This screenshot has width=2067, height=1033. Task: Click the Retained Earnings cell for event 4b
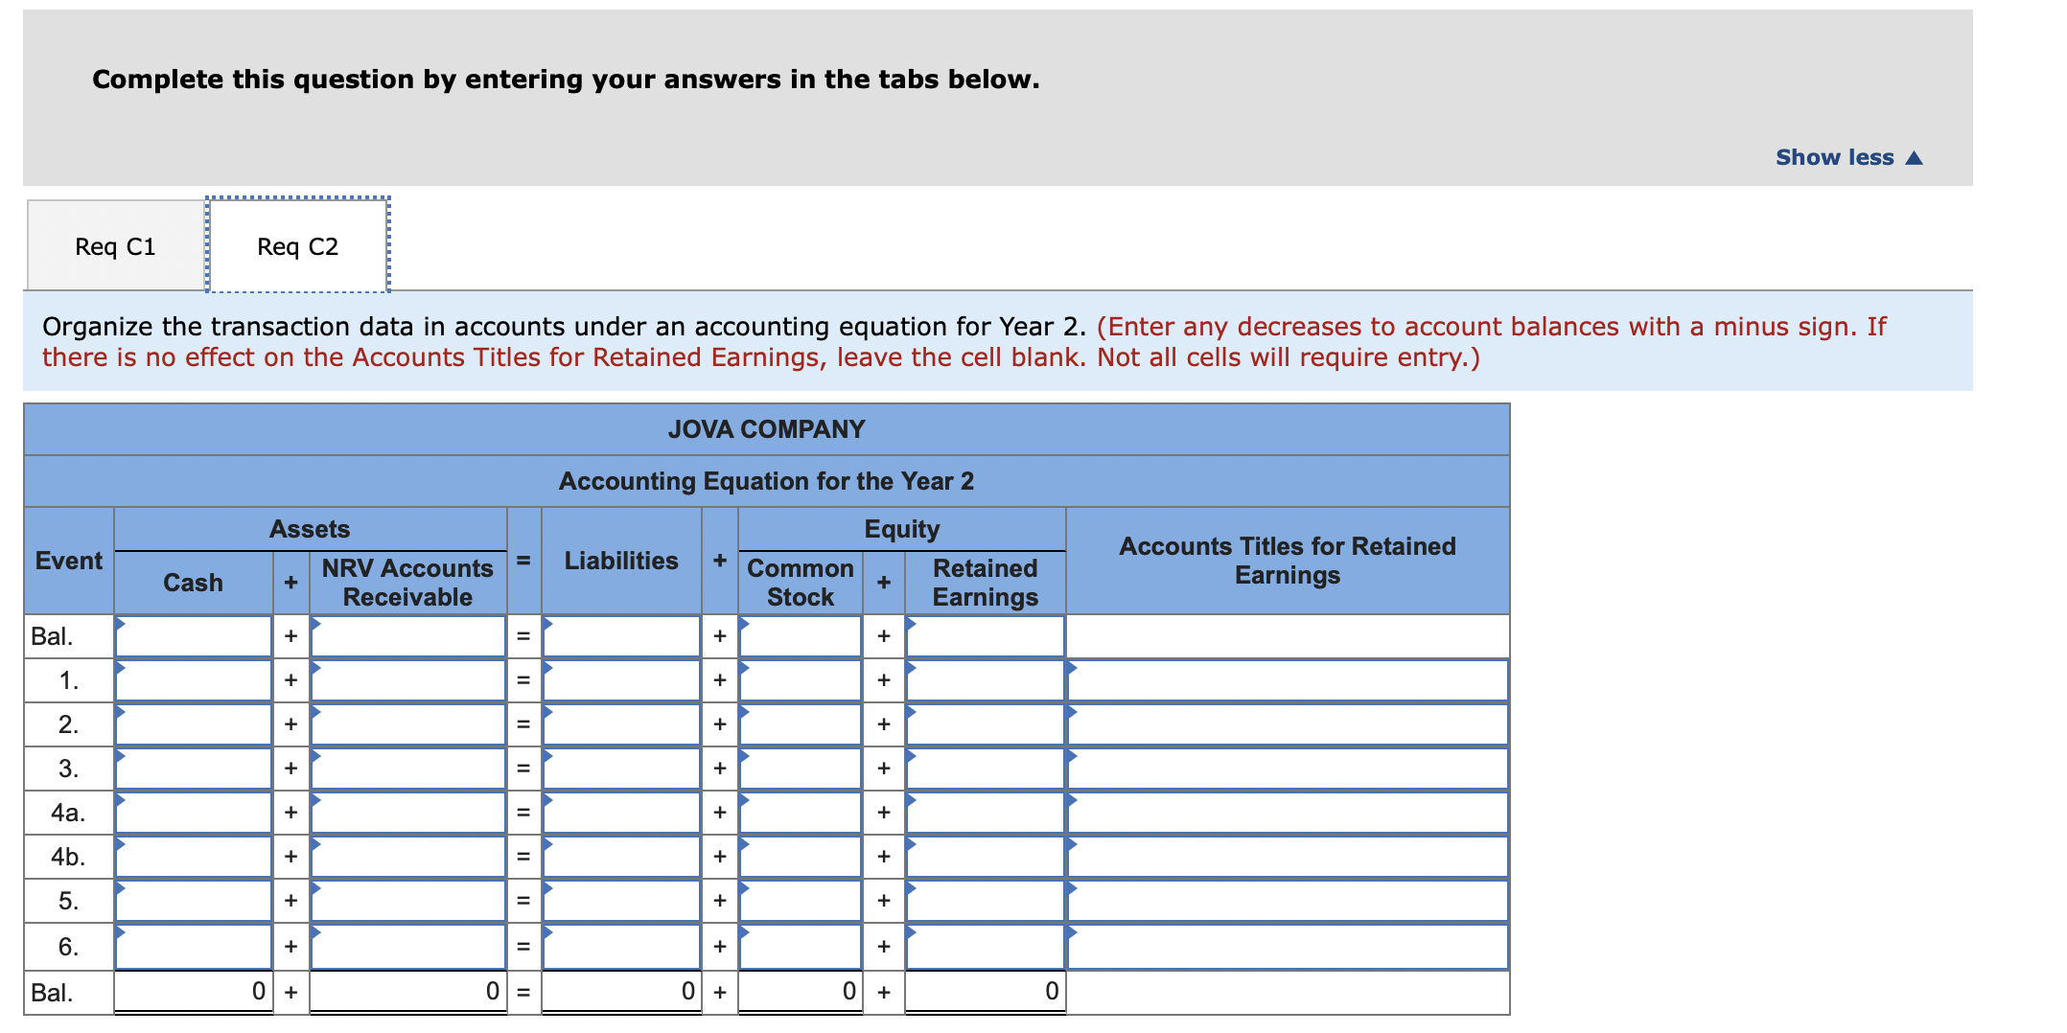[986, 857]
